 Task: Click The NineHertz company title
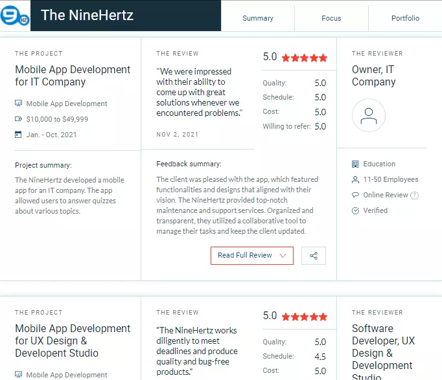pyautogui.click(x=87, y=15)
